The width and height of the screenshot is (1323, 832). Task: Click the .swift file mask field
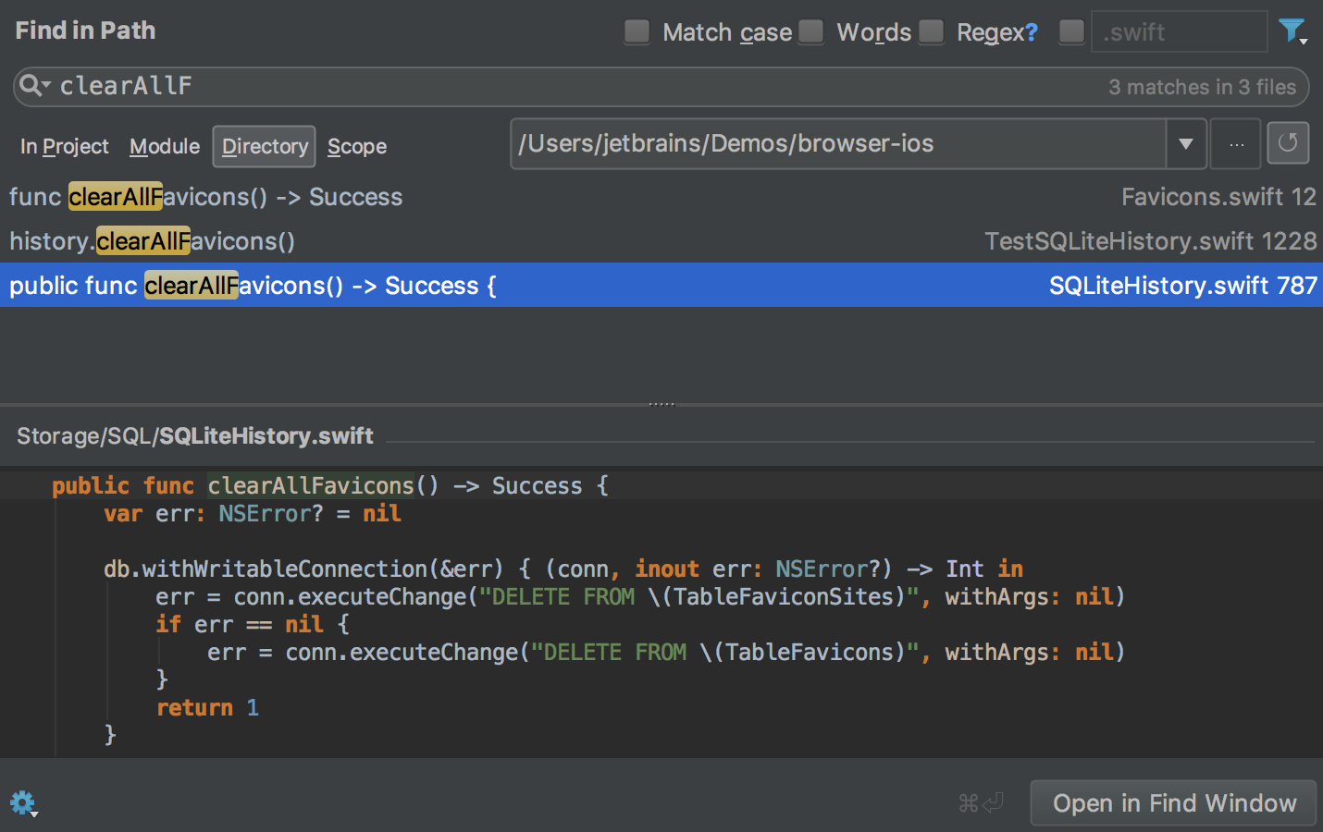(1178, 32)
